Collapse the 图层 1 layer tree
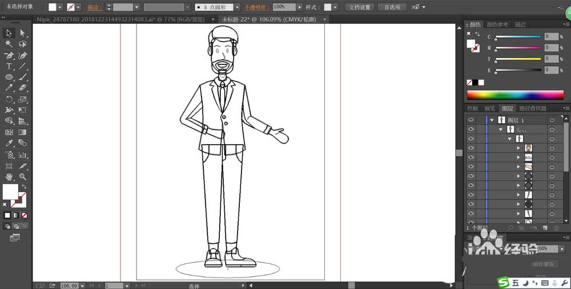This screenshot has width=571, height=289. pyautogui.click(x=492, y=120)
